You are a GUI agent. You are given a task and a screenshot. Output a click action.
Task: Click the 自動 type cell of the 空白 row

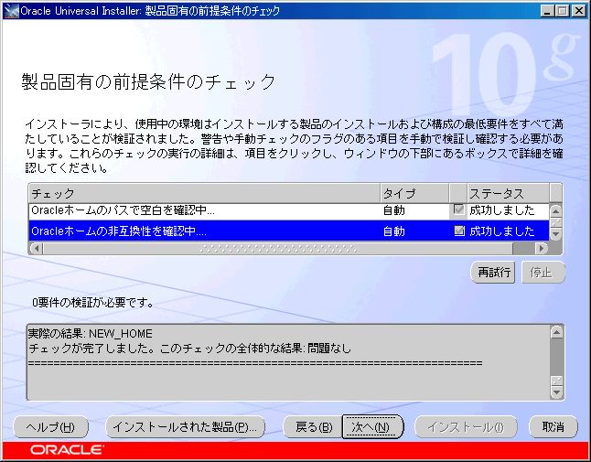(394, 210)
